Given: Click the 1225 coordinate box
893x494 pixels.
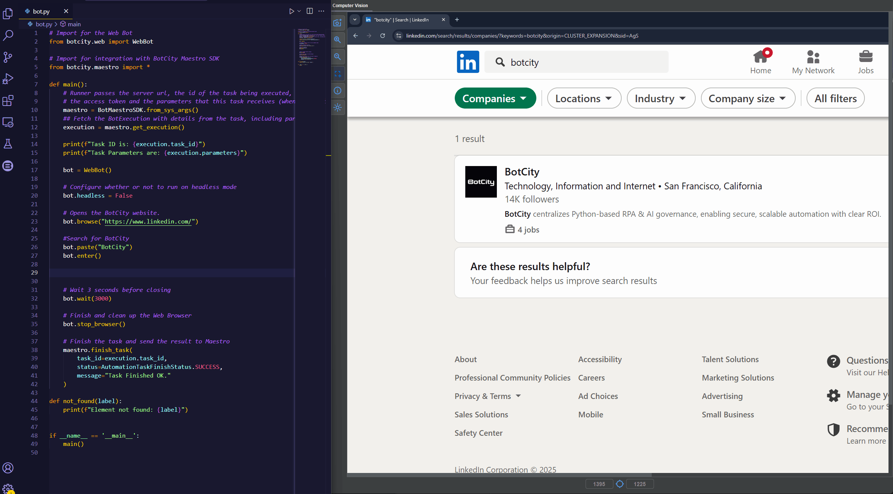Looking at the screenshot, I should (x=640, y=484).
